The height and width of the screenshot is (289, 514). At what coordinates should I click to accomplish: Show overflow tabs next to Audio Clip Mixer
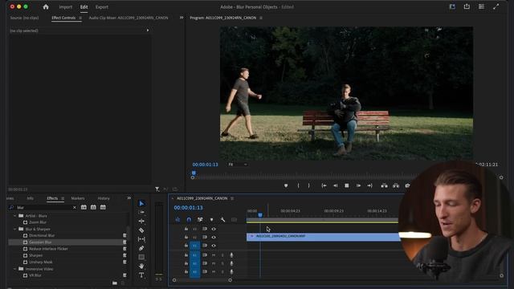click(x=182, y=18)
